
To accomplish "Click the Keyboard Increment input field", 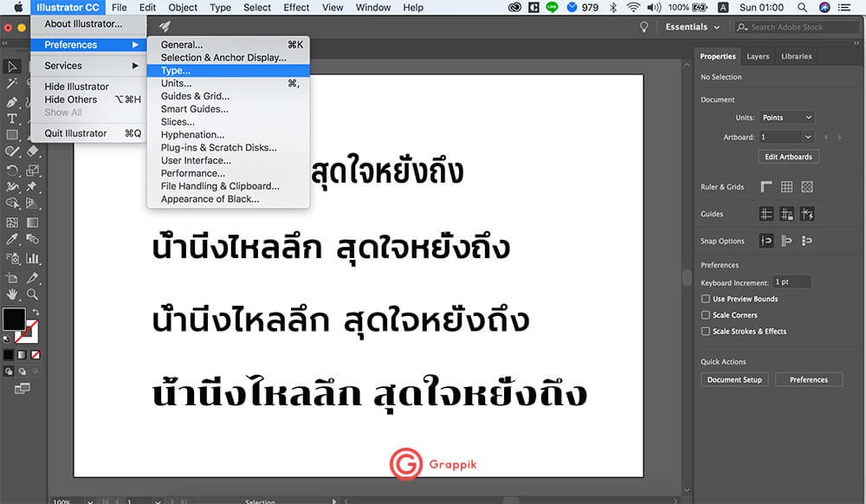I will pos(791,281).
